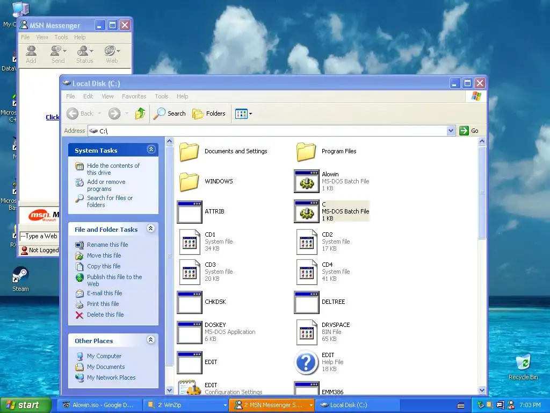Open My Network Places link

[111, 378]
